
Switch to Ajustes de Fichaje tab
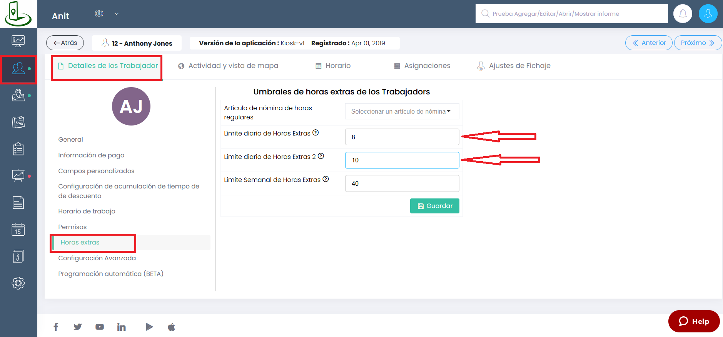(514, 66)
